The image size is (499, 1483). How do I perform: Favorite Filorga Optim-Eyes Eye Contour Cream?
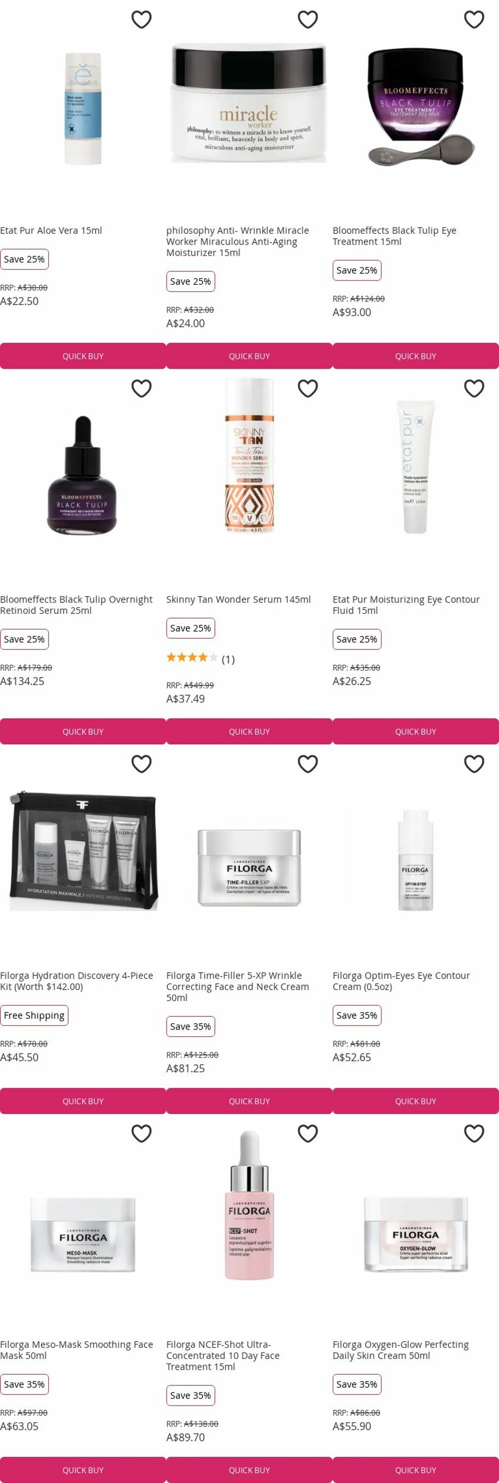click(474, 764)
